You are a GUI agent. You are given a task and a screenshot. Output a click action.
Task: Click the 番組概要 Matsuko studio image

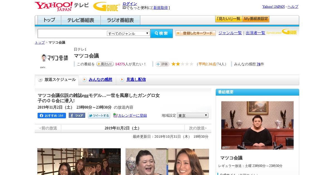(257, 125)
